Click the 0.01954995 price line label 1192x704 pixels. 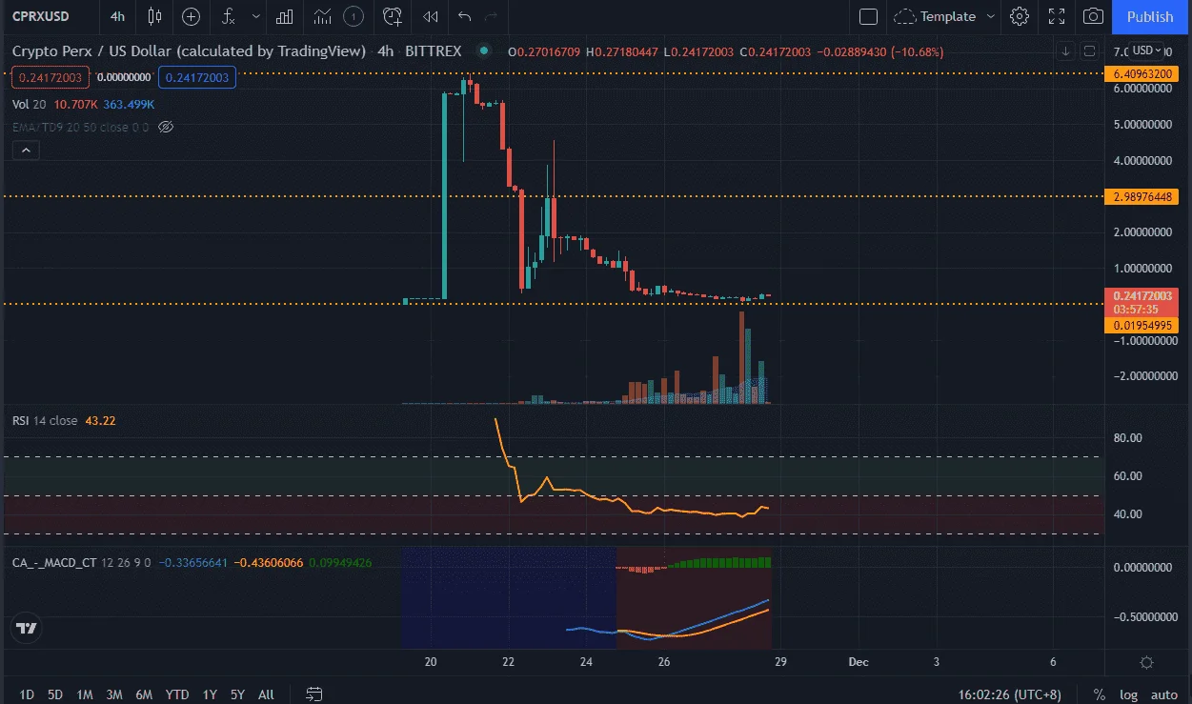1141,326
